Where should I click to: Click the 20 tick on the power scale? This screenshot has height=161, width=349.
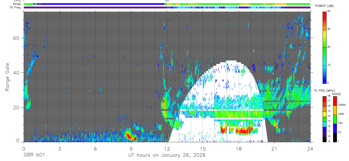point(329,47)
